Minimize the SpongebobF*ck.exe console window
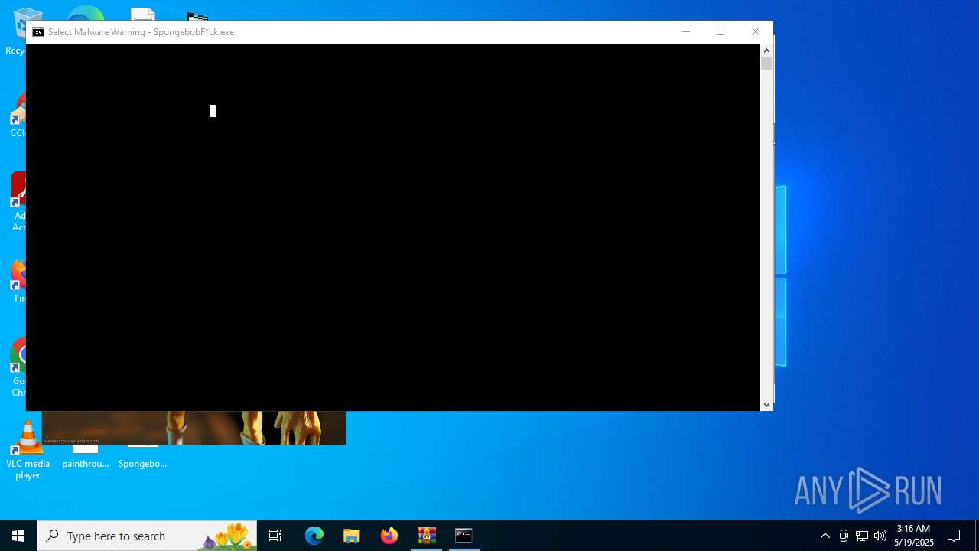The width and height of the screenshot is (979, 551). tap(685, 31)
